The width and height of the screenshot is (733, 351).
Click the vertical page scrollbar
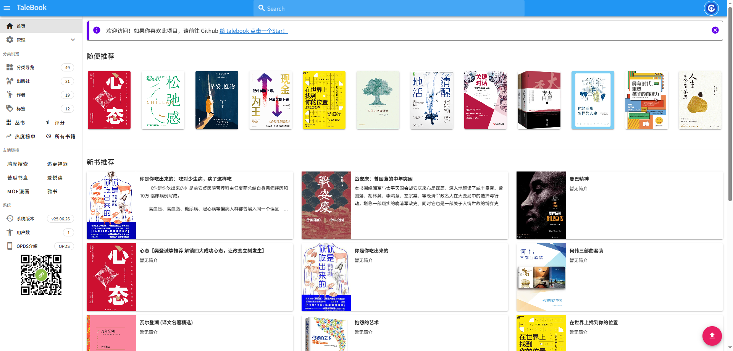click(730, 103)
